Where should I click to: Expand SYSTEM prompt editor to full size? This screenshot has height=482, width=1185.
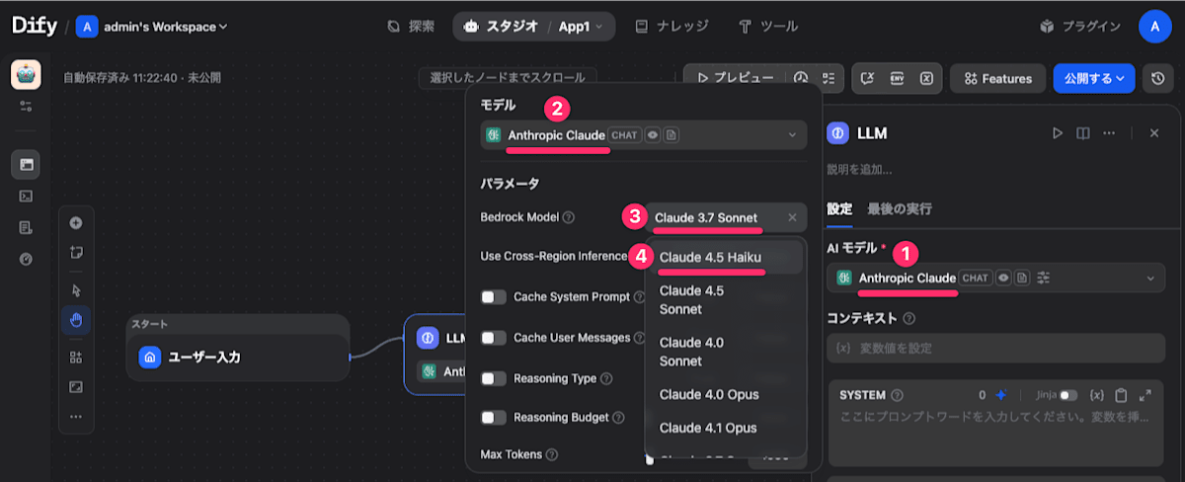[1145, 394]
